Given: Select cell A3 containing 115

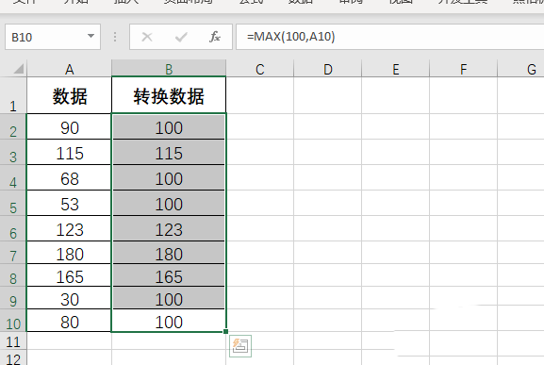Looking at the screenshot, I should 70,153.
